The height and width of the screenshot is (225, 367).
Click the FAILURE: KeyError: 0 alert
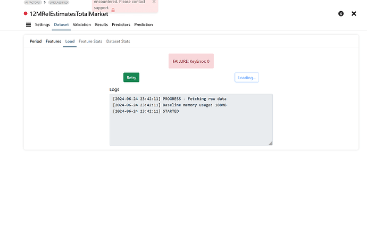(191, 61)
